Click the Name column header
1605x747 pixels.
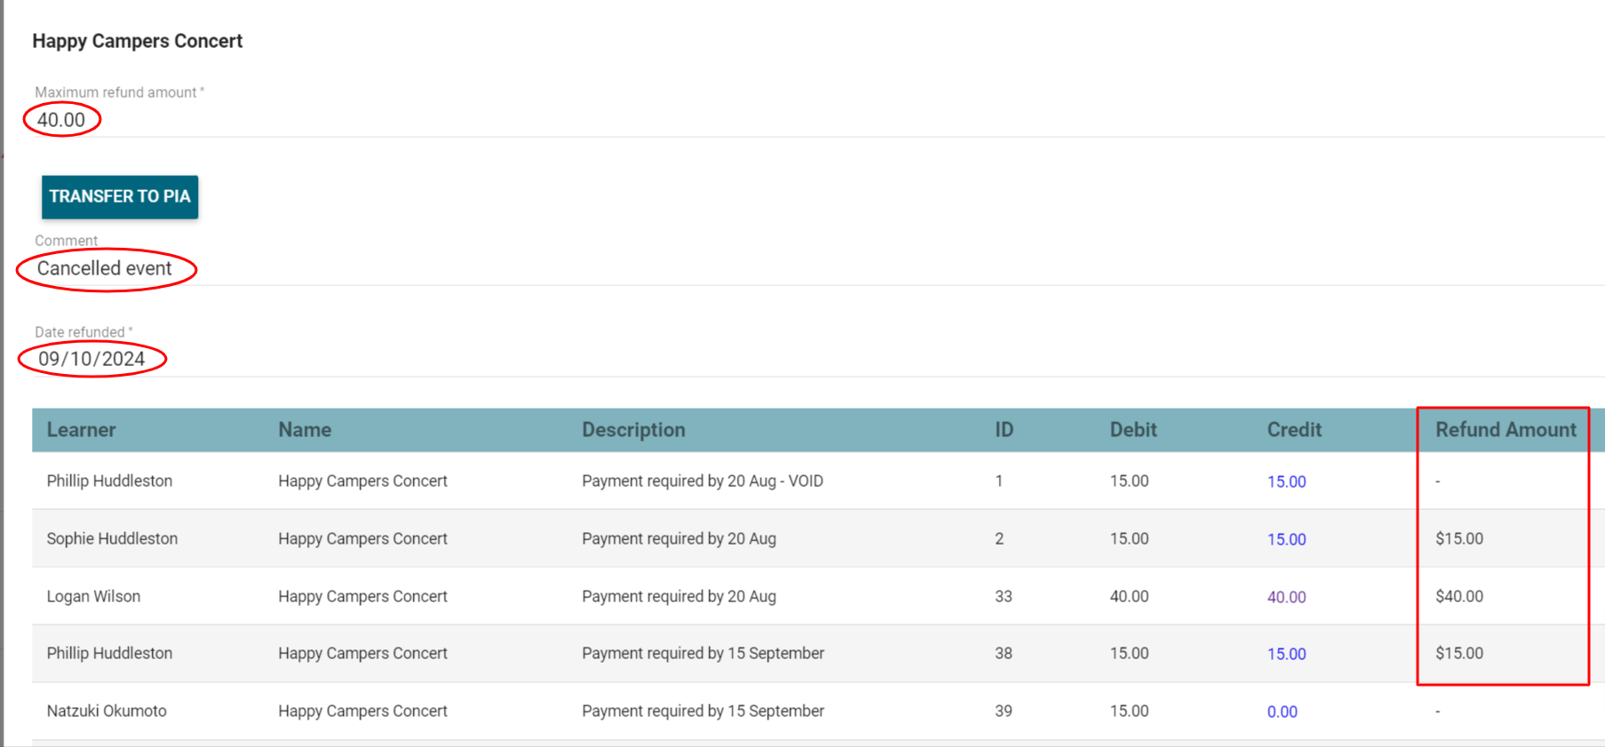pyautogui.click(x=305, y=430)
